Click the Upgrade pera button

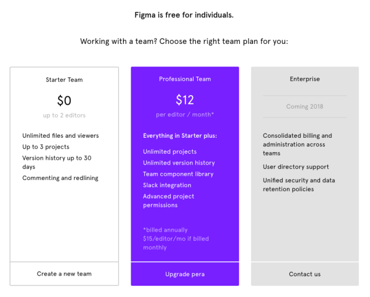coord(185,274)
